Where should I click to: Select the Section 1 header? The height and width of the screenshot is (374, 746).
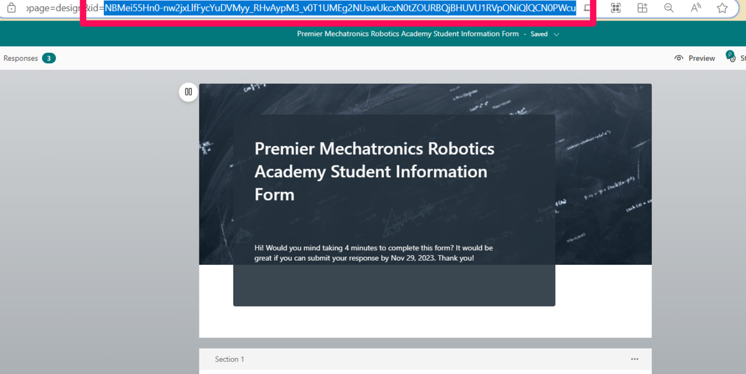(x=230, y=359)
